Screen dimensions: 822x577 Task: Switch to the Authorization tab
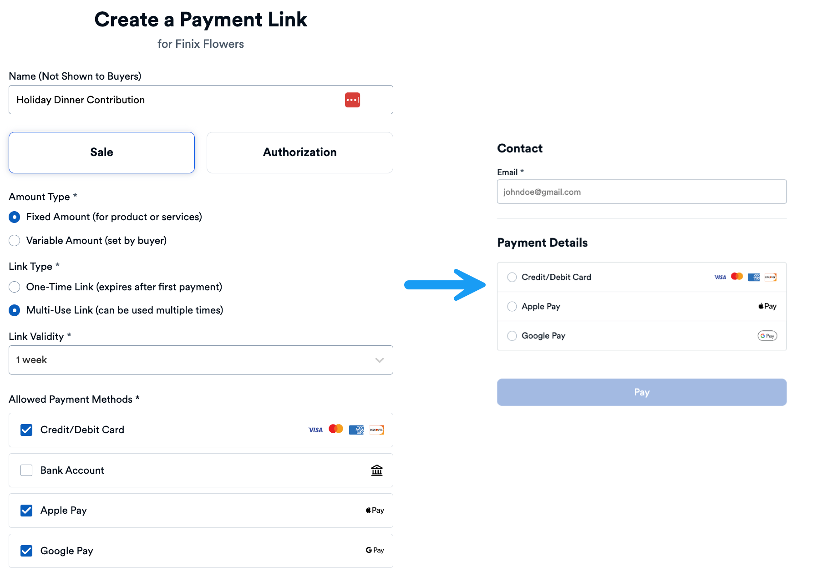[x=299, y=152]
